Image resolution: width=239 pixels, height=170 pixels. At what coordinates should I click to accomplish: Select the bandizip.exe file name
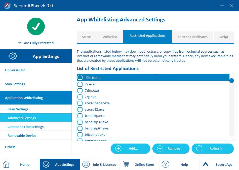(95, 116)
